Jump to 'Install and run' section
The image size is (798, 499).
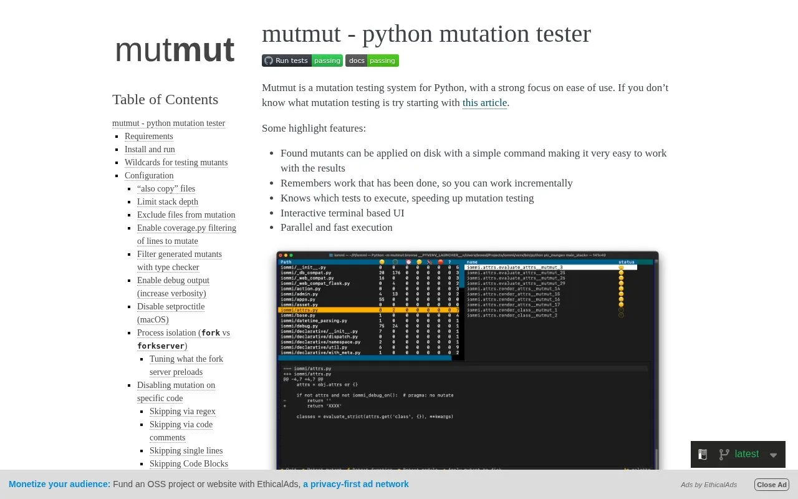pyautogui.click(x=150, y=149)
